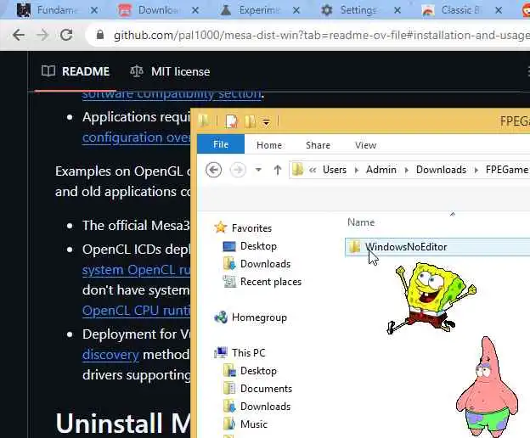Close the Classic browser tab
This screenshot has height=438, width=530.
click(499, 10)
